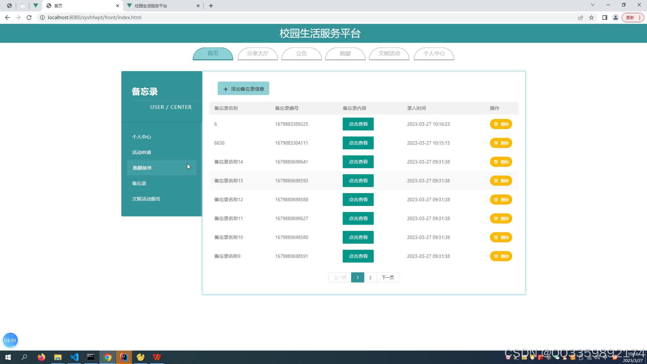Go back with browser back arrow
The width and height of the screenshot is (647, 364).
(7, 18)
